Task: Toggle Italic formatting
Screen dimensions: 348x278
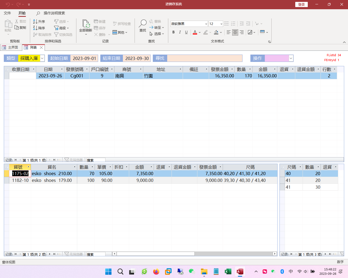Action: (x=180, y=32)
